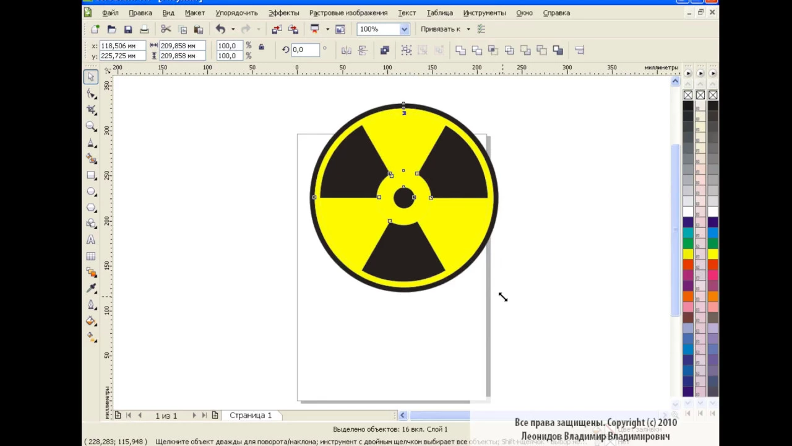This screenshot has height=446, width=792.
Task: Weld the selected objects
Action: pos(461,50)
